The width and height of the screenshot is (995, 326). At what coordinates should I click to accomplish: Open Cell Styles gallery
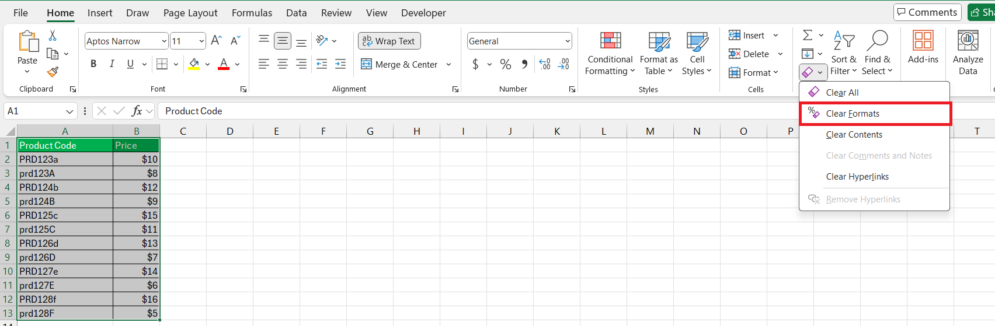point(697,53)
